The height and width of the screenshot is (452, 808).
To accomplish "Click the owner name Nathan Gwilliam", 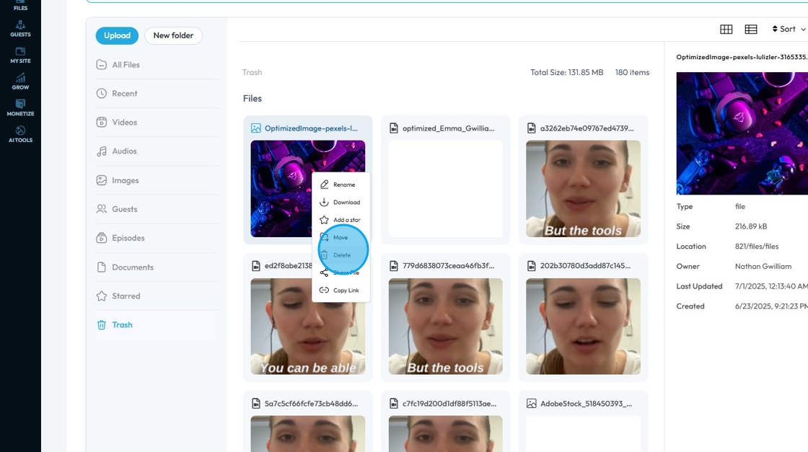I will [763, 267].
